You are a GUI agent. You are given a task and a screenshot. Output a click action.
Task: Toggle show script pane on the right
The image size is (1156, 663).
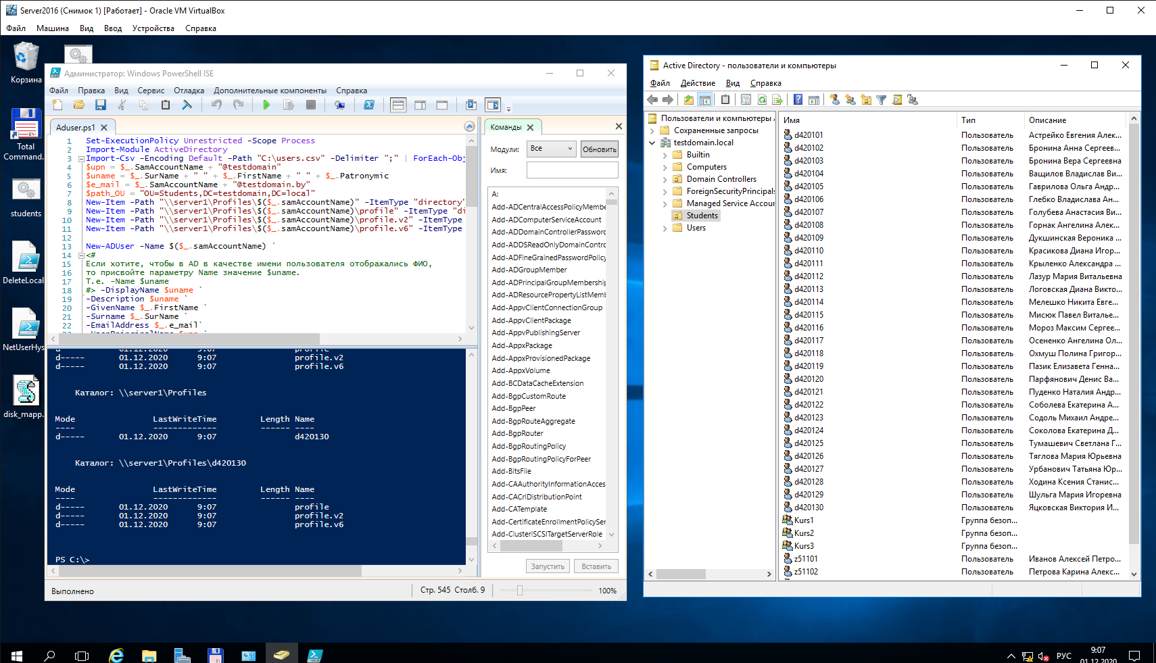[x=420, y=105]
